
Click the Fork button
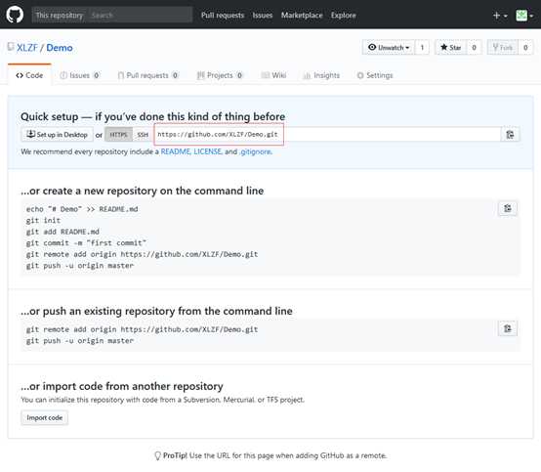tap(503, 47)
